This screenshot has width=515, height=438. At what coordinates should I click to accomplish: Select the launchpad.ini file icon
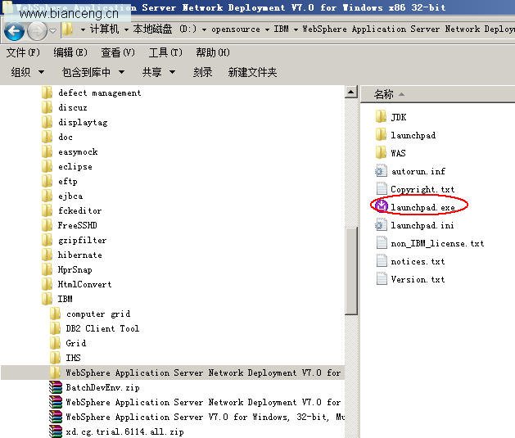click(381, 225)
